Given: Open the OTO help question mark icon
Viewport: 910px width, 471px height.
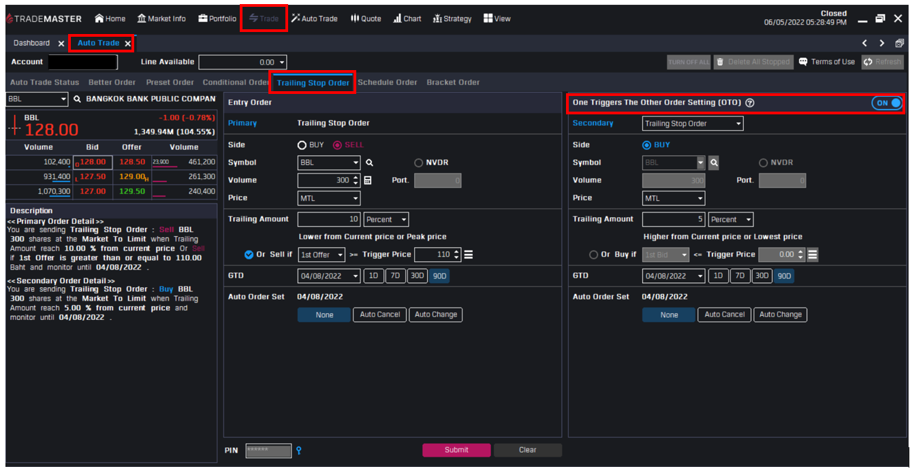Looking at the screenshot, I should [x=750, y=103].
